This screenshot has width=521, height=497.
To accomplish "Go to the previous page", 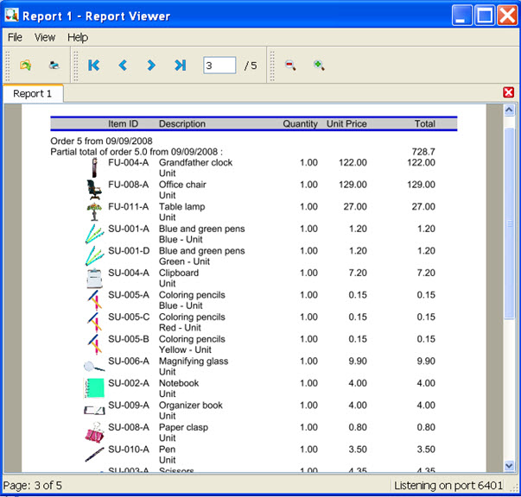I will click(123, 65).
